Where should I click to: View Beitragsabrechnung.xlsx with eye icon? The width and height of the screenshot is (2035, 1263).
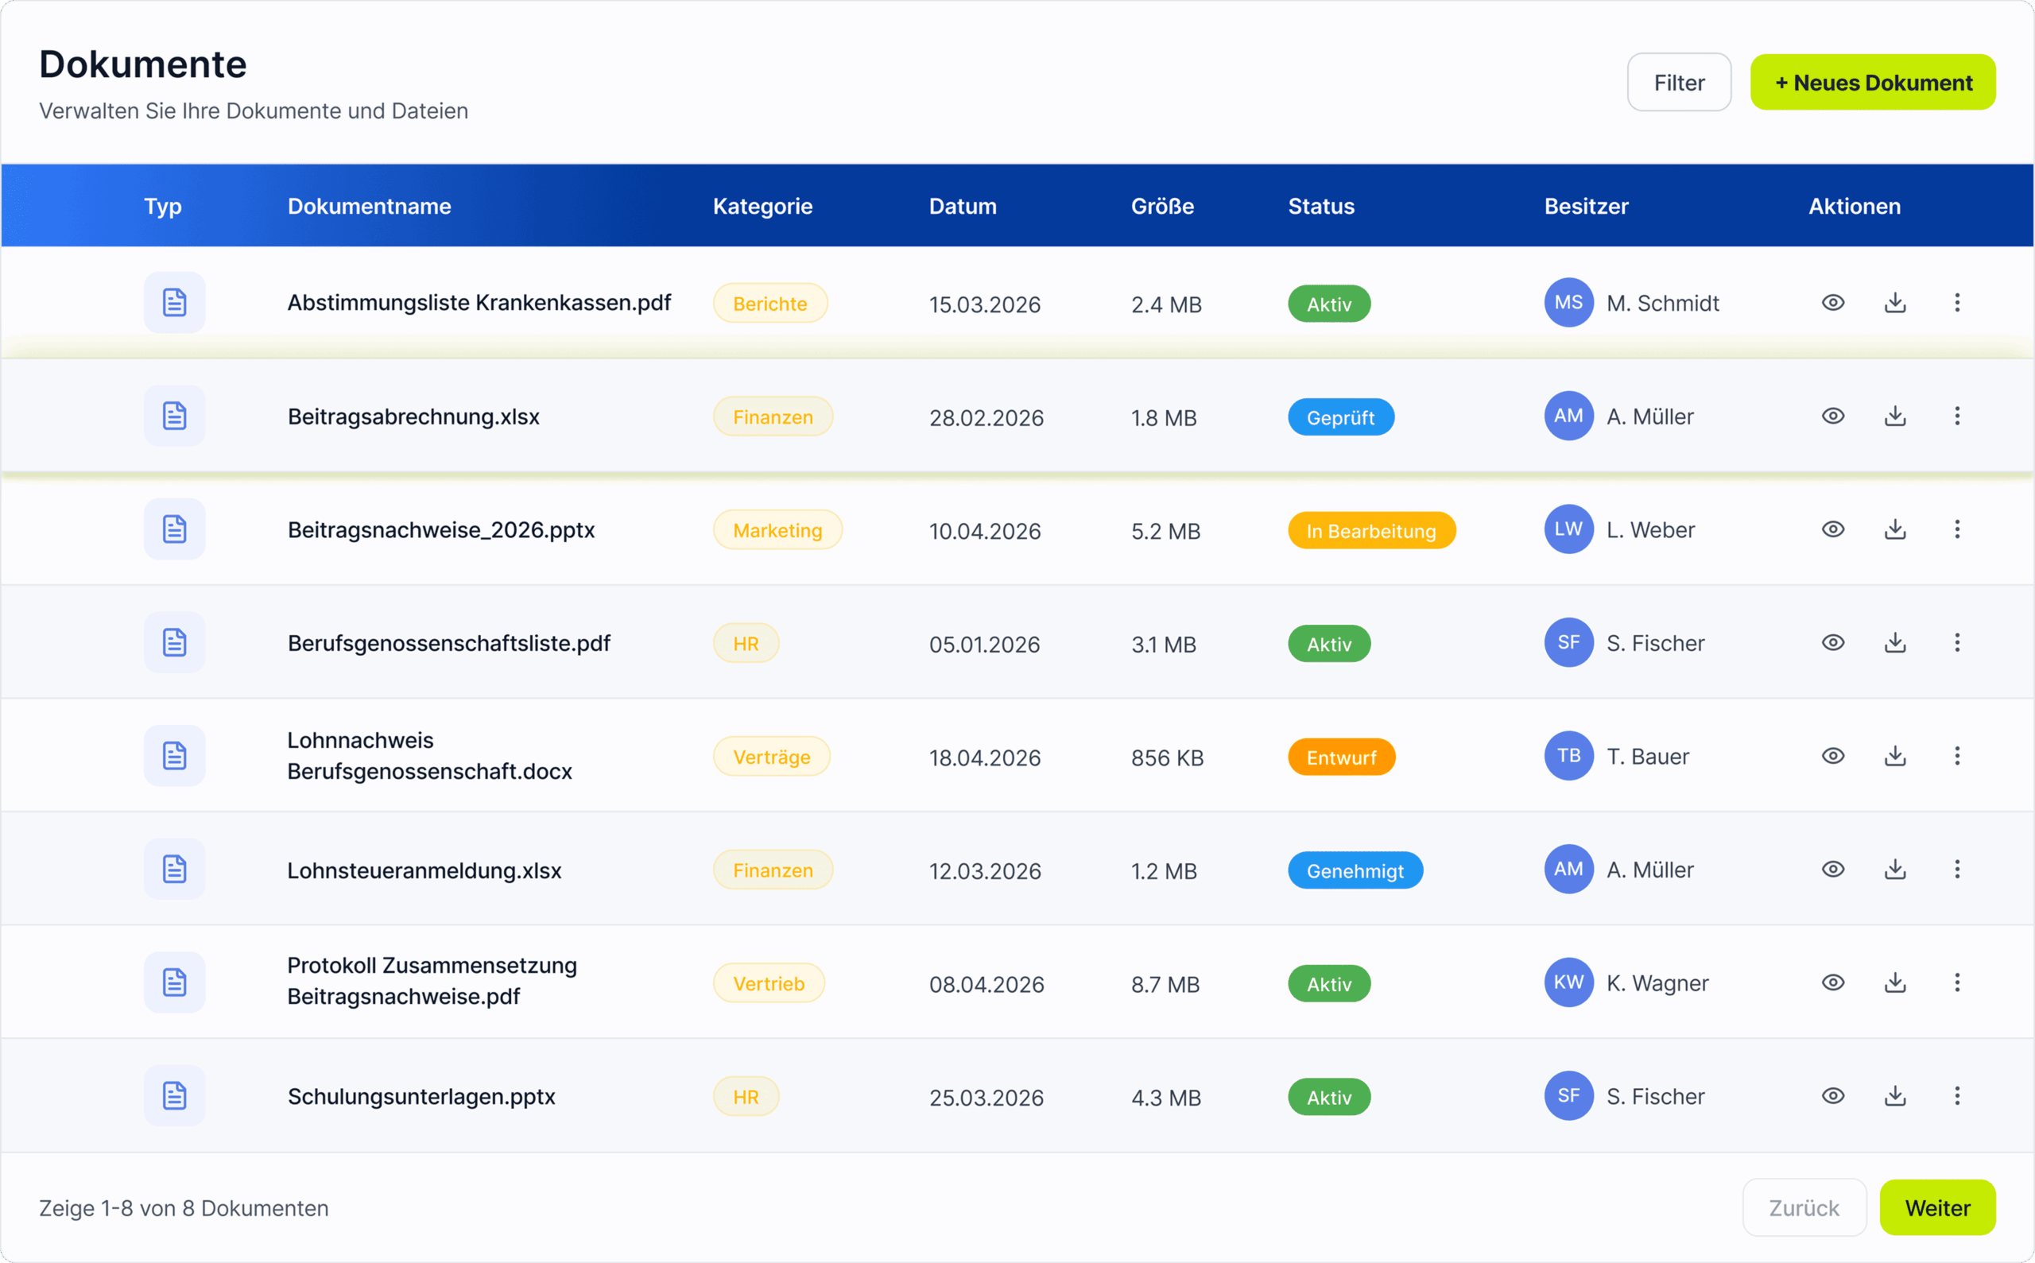[x=1833, y=416]
